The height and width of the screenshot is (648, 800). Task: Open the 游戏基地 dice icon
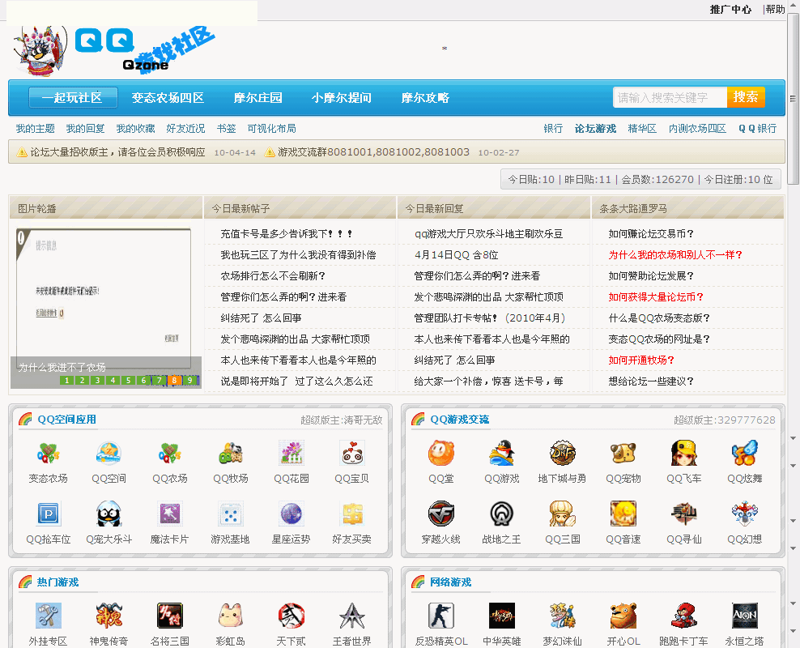[x=231, y=514]
